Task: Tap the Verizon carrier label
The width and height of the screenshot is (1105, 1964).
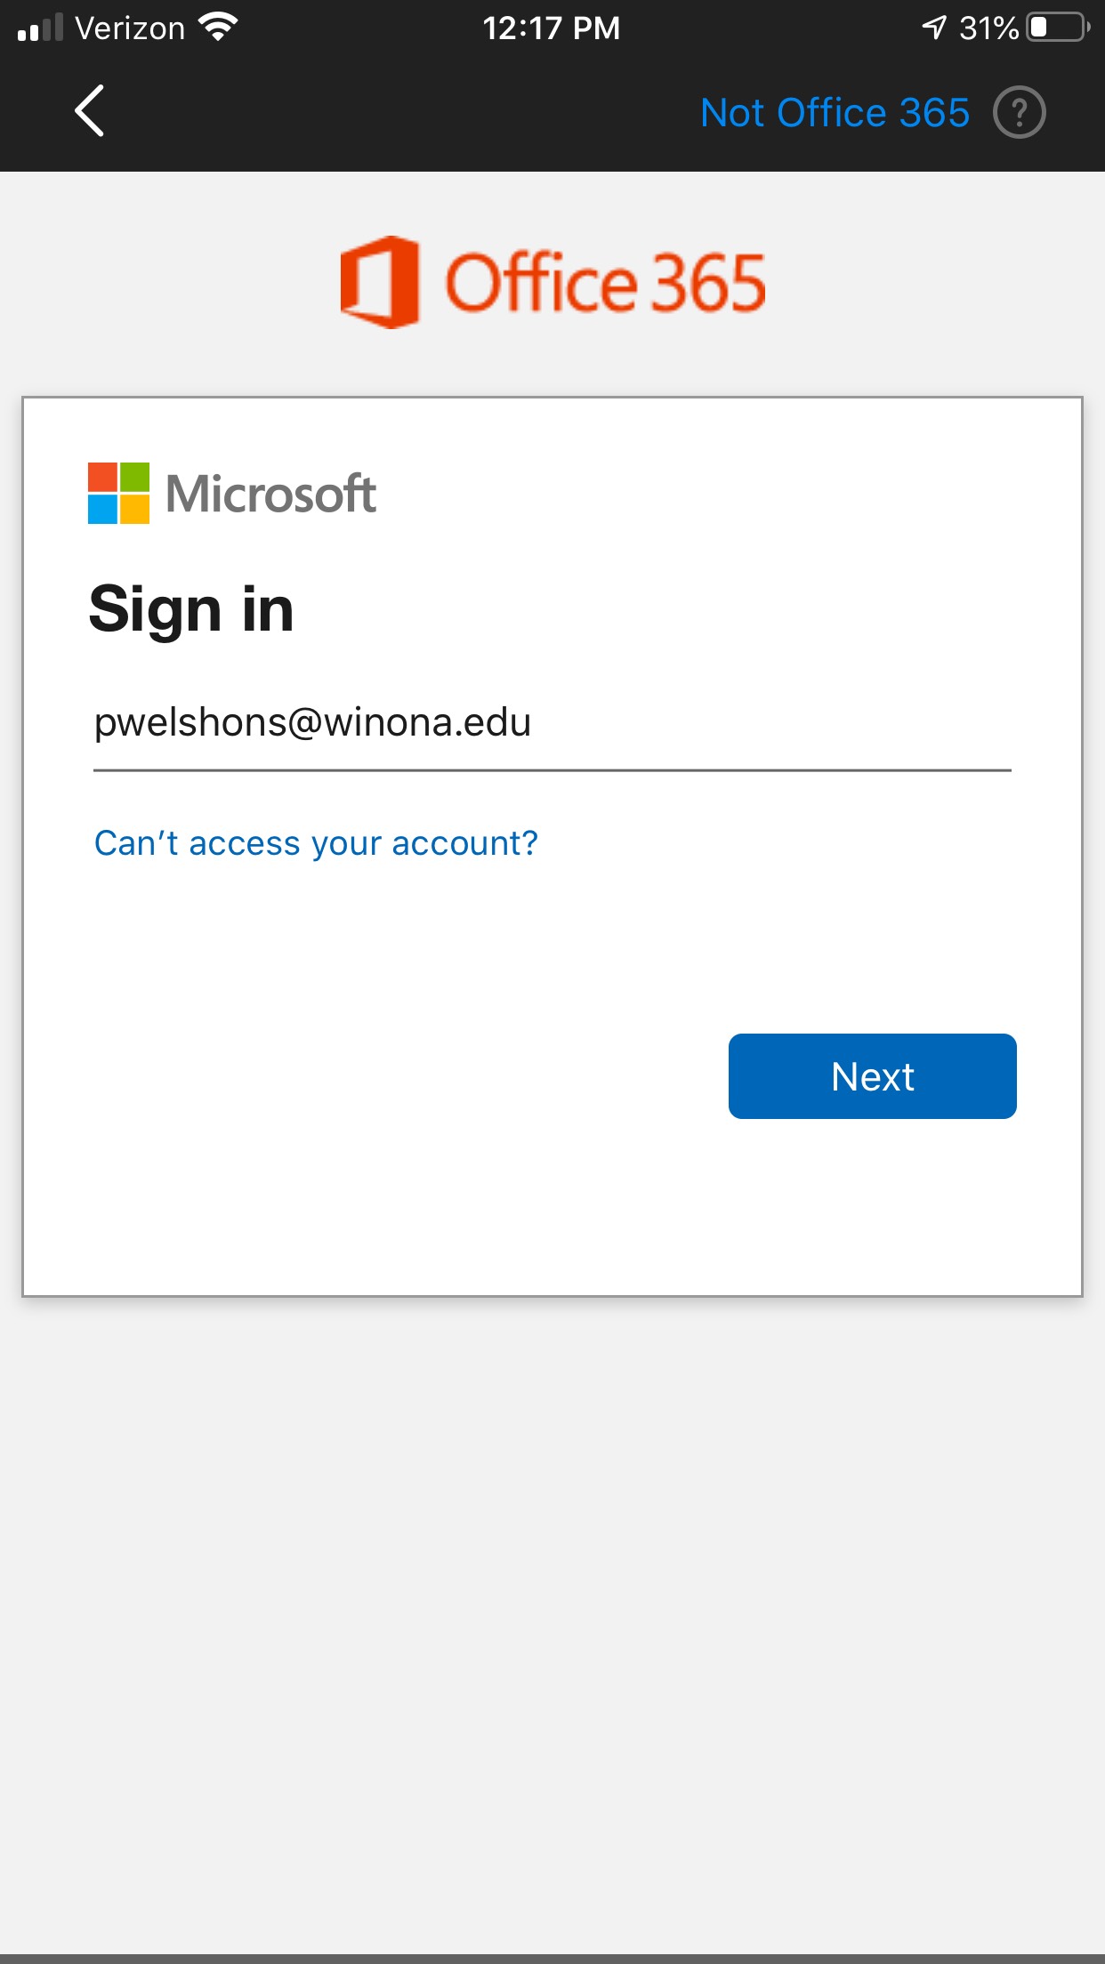Action: pyautogui.click(x=130, y=28)
